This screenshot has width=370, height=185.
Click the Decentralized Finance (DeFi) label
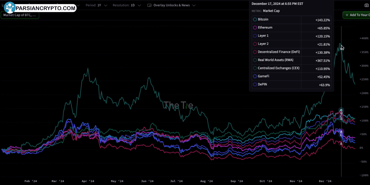[279, 52]
